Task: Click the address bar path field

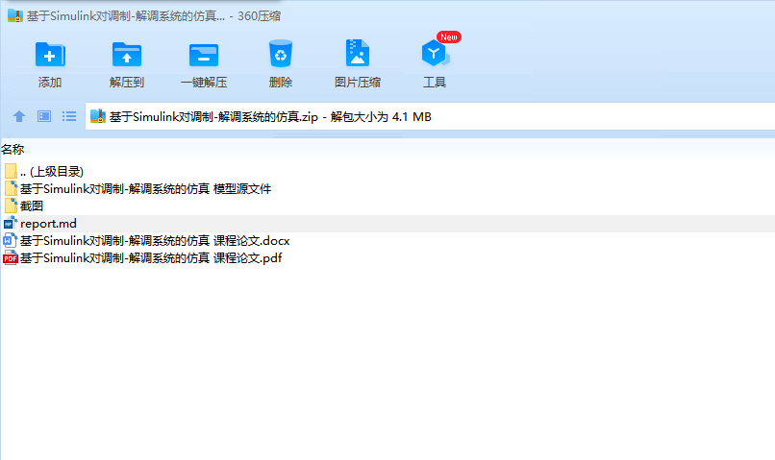Action: click(430, 116)
